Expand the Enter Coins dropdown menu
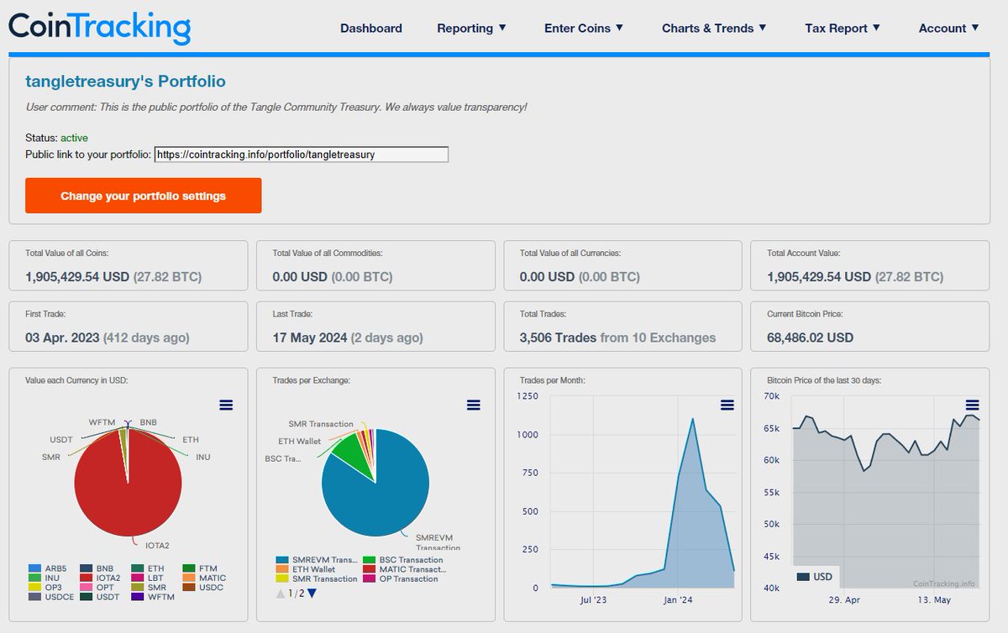 [x=584, y=29]
